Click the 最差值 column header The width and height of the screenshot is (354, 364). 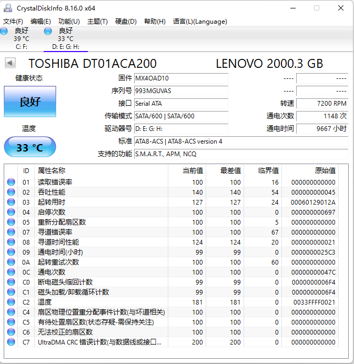(225, 170)
